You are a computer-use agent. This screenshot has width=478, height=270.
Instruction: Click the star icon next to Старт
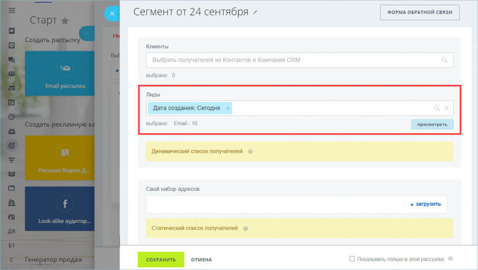point(65,20)
